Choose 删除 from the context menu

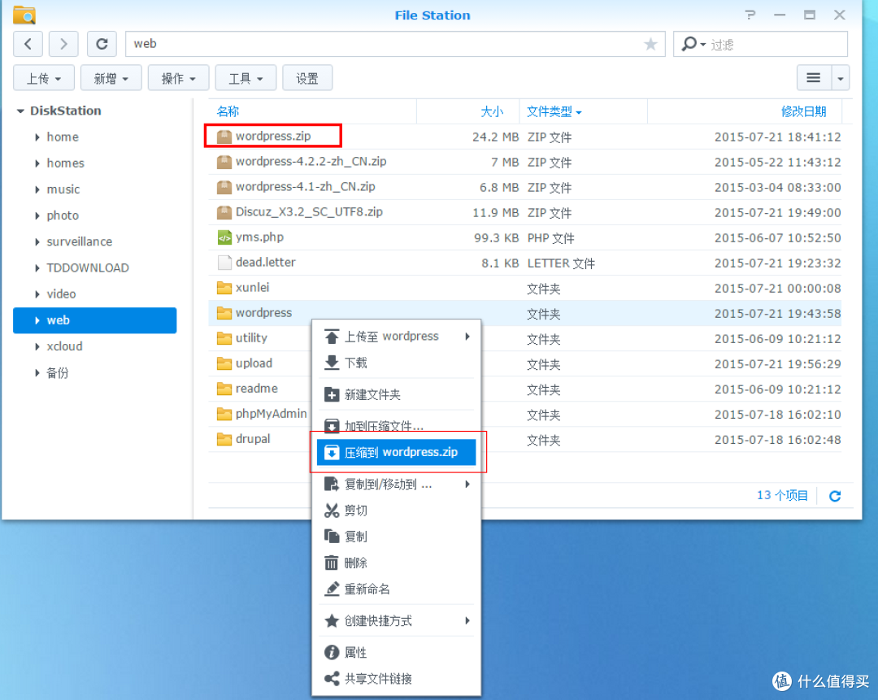pyautogui.click(x=396, y=563)
